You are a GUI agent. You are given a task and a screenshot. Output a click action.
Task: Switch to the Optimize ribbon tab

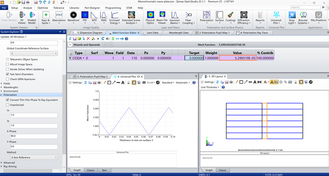(43, 8)
